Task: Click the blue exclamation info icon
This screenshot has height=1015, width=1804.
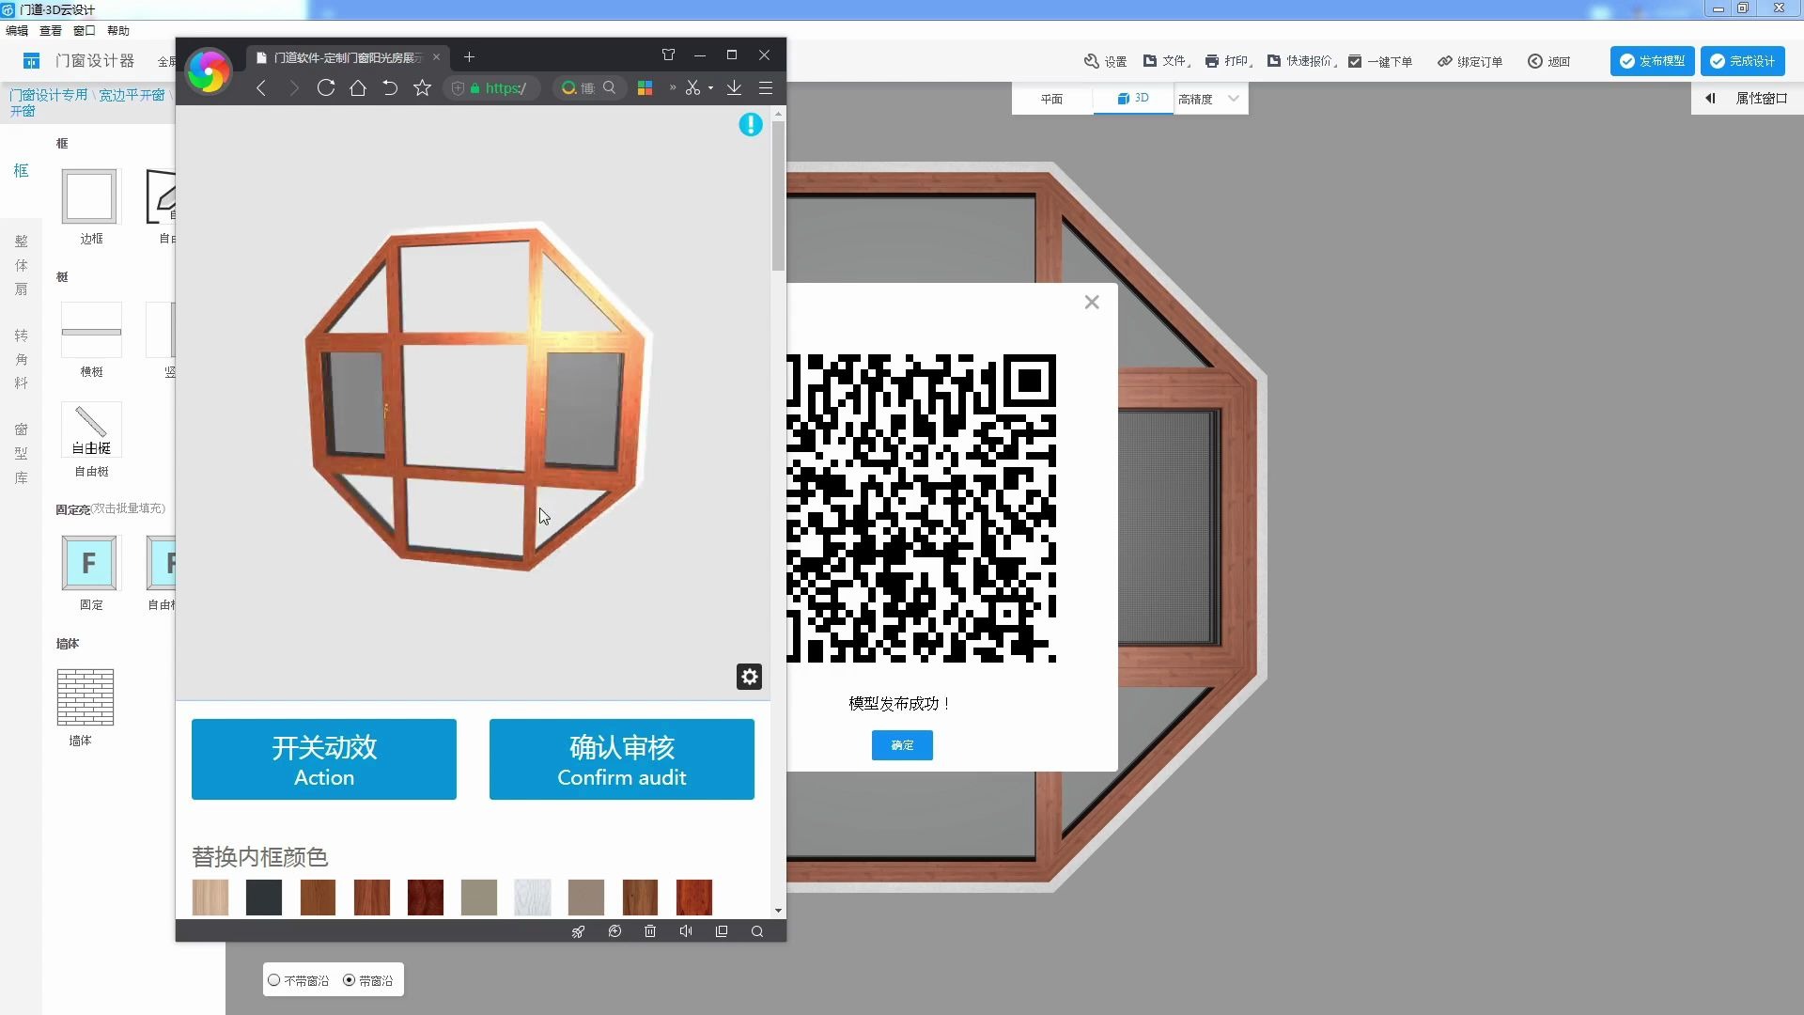Action: [x=751, y=124]
